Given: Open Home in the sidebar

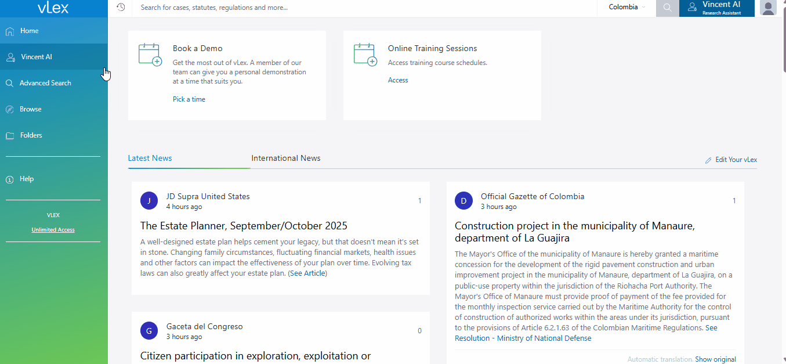Looking at the screenshot, I should (x=29, y=31).
